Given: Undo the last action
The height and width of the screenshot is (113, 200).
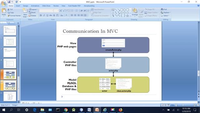Looking at the screenshot, I should click(x=12, y=2).
